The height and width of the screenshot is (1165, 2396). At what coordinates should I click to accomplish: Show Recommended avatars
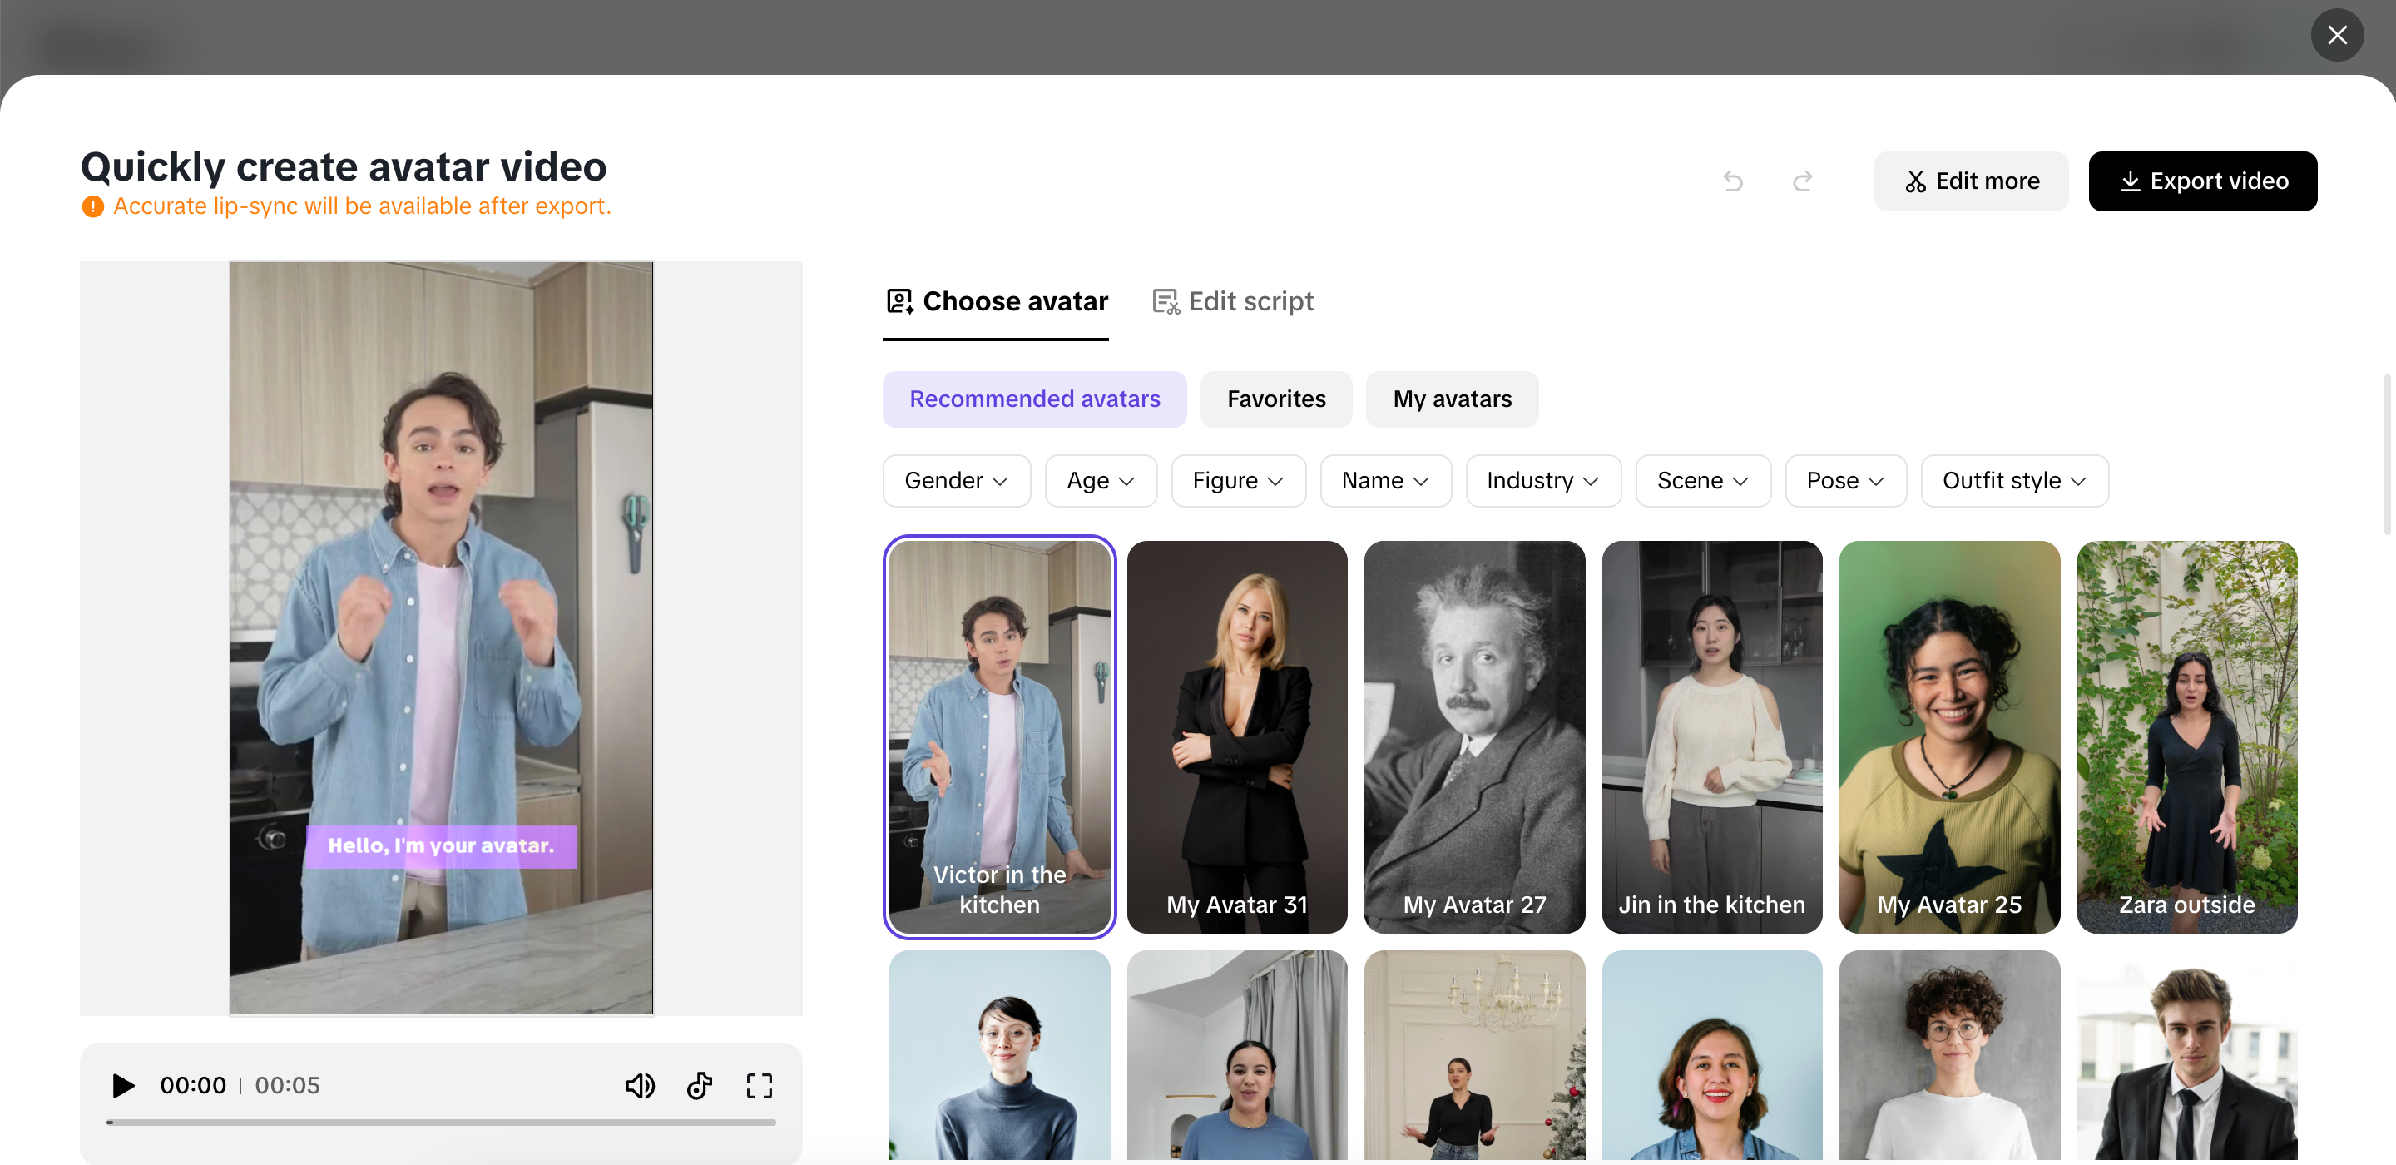pyautogui.click(x=1034, y=399)
